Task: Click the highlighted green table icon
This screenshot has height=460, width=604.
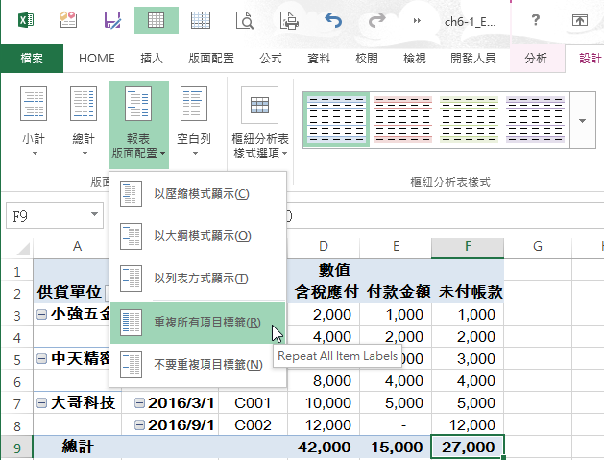Action: (x=156, y=20)
